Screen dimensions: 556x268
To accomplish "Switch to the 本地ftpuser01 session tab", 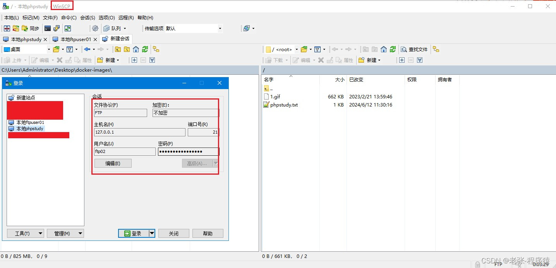I will (x=72, y=39).
